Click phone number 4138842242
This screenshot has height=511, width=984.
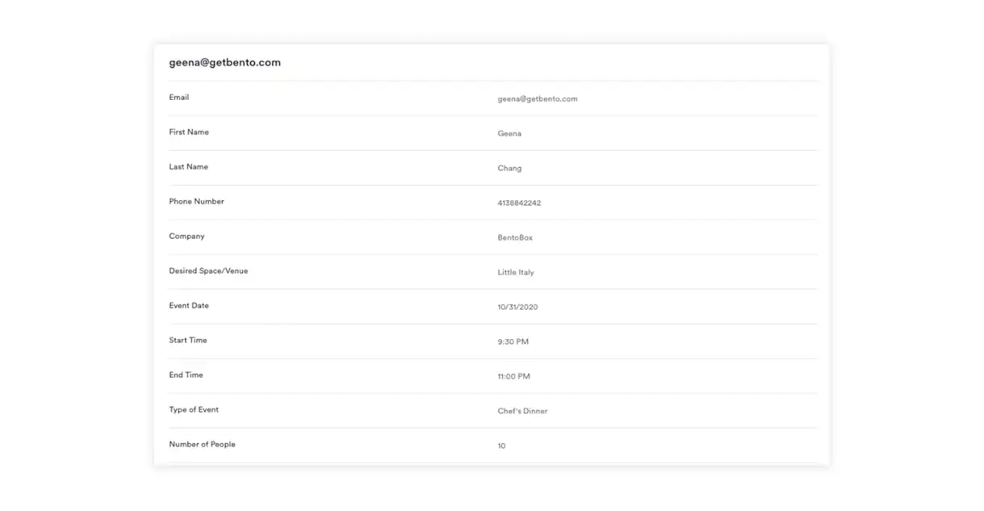click(519, 203)
